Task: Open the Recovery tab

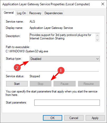Action: coord(35,13)
